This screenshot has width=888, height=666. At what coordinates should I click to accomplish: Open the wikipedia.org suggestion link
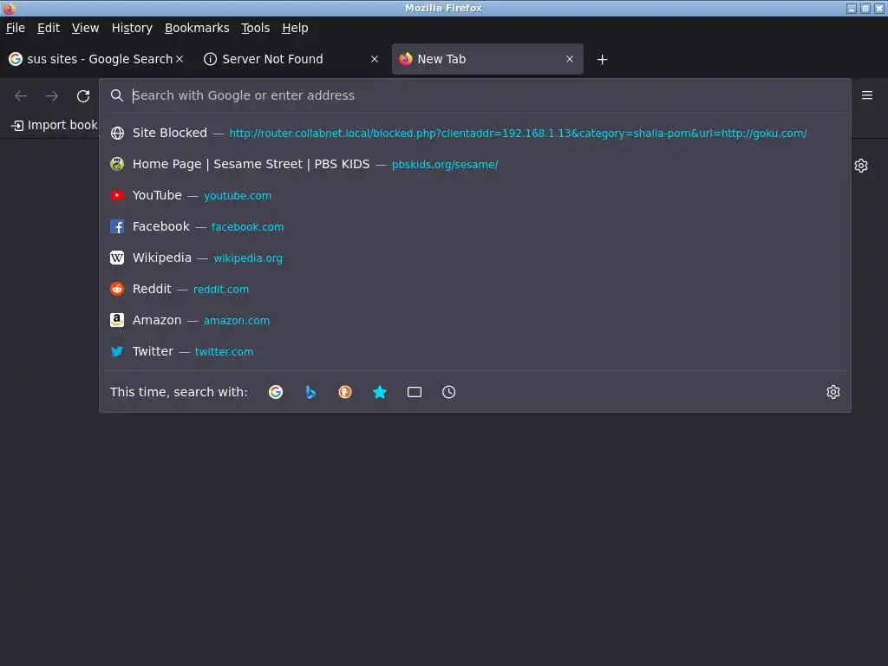[x=248, y=258]
